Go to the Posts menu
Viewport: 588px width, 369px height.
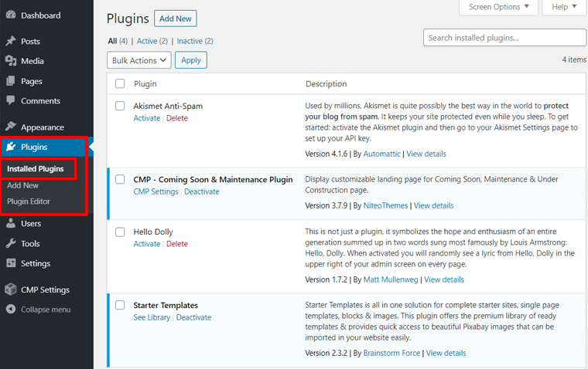point(30,41)
